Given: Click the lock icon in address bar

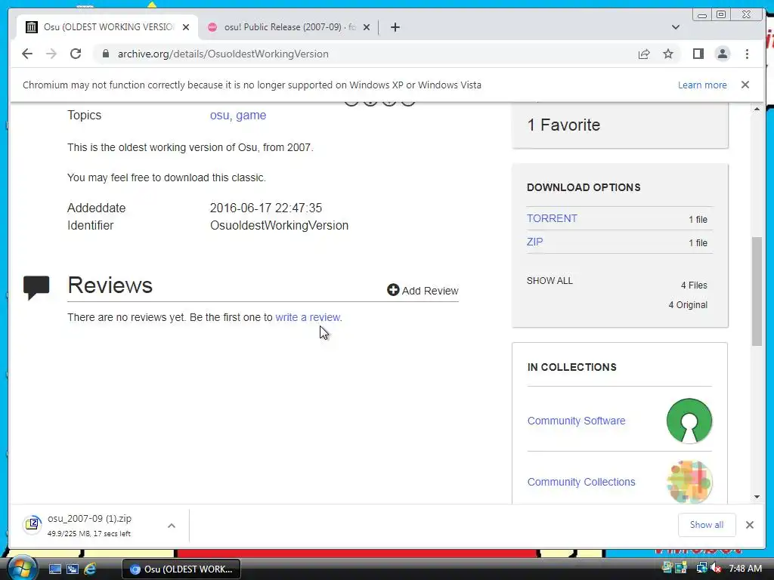Looking at the screenshot, I should point(105,54).
